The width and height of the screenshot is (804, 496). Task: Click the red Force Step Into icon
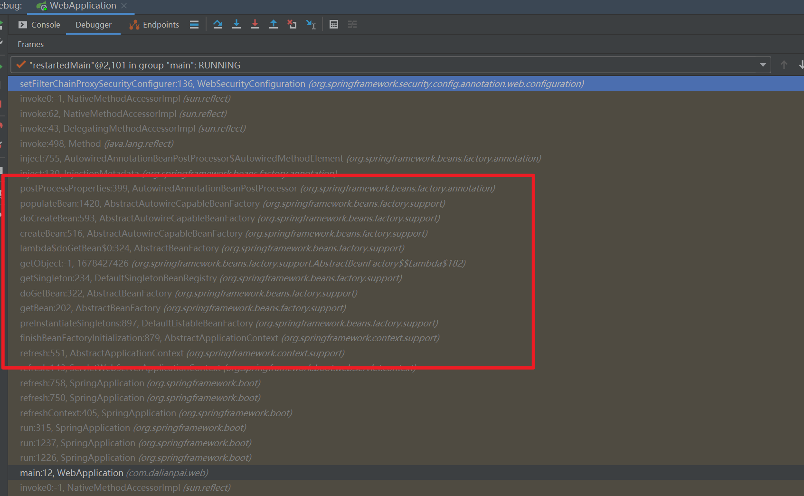255,25
